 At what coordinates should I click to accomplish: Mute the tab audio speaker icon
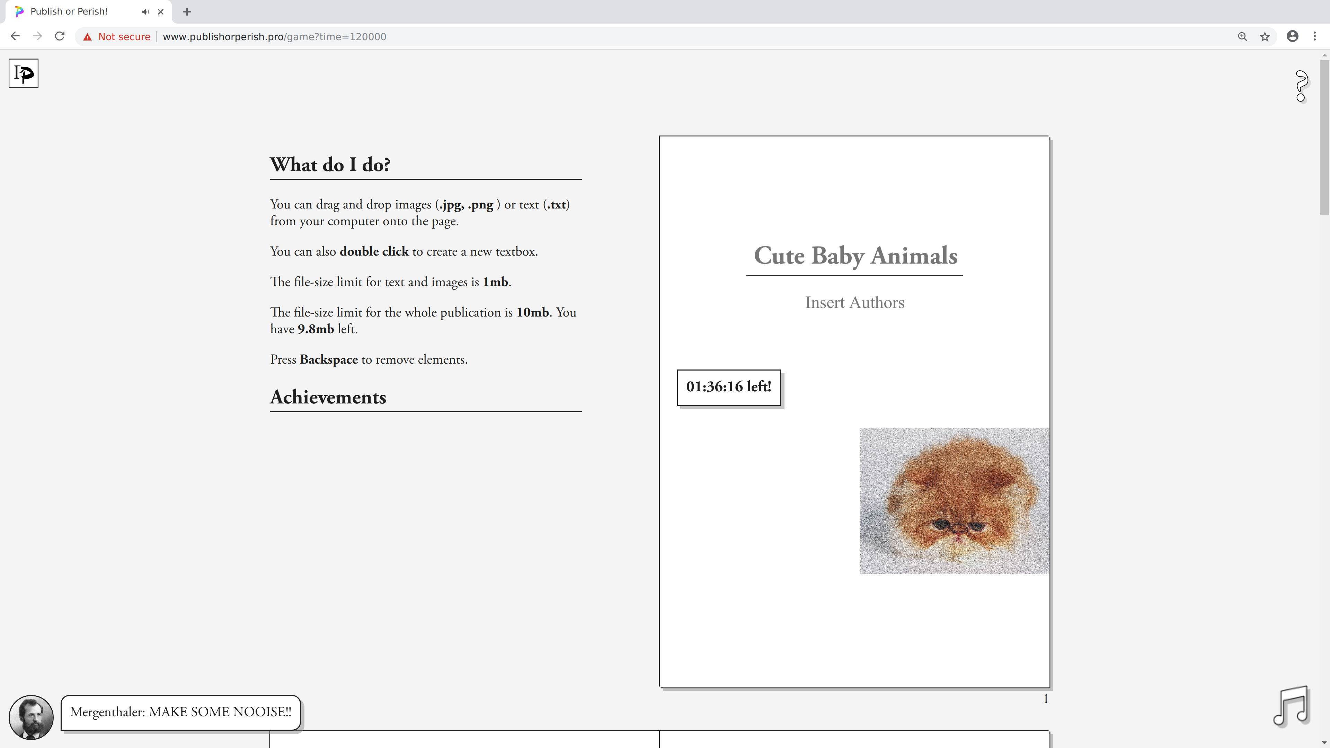[x=145, y=11]
